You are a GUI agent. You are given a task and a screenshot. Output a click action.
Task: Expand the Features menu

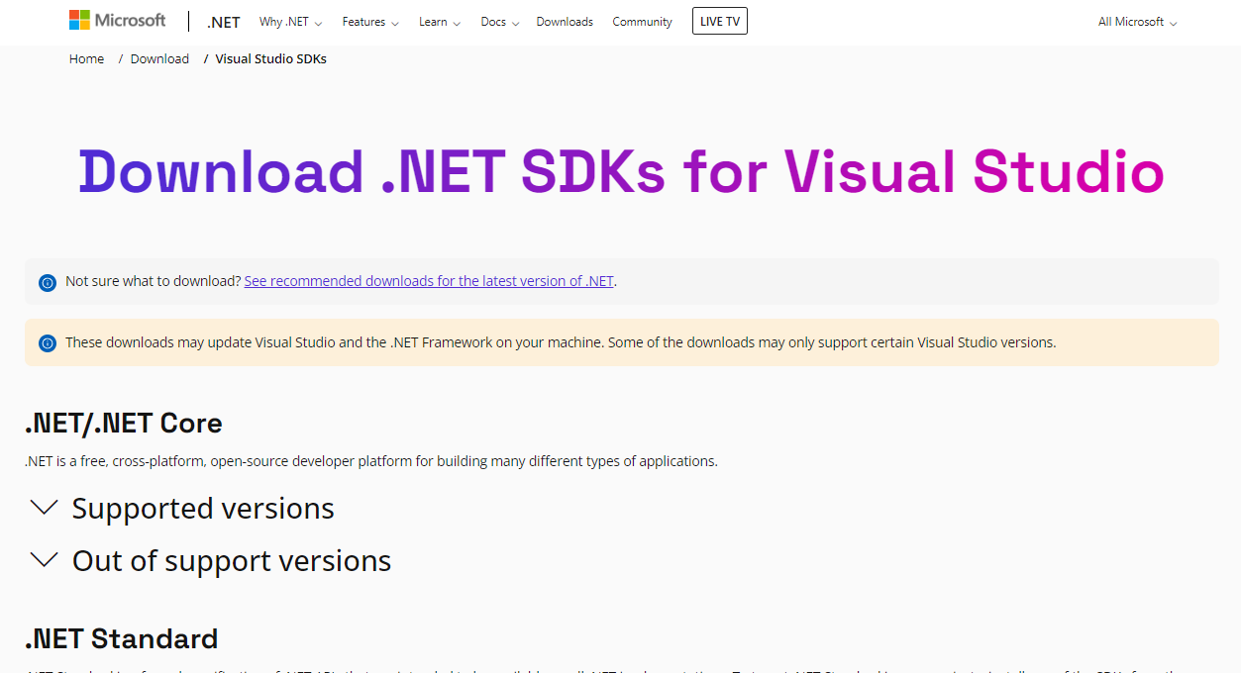point(370,22)
